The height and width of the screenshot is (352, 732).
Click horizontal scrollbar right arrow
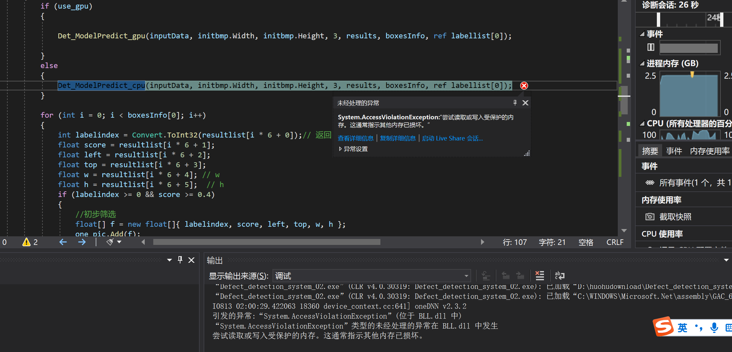click(482, 242)
